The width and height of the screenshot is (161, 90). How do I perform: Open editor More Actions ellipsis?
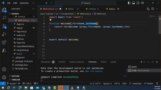[157, 9]
